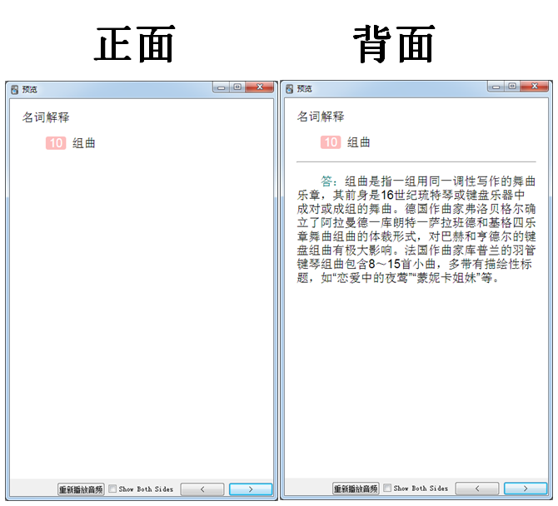Minimize the left preview window
The width and height of the screenshot is (558, 506).
[221, 87]
